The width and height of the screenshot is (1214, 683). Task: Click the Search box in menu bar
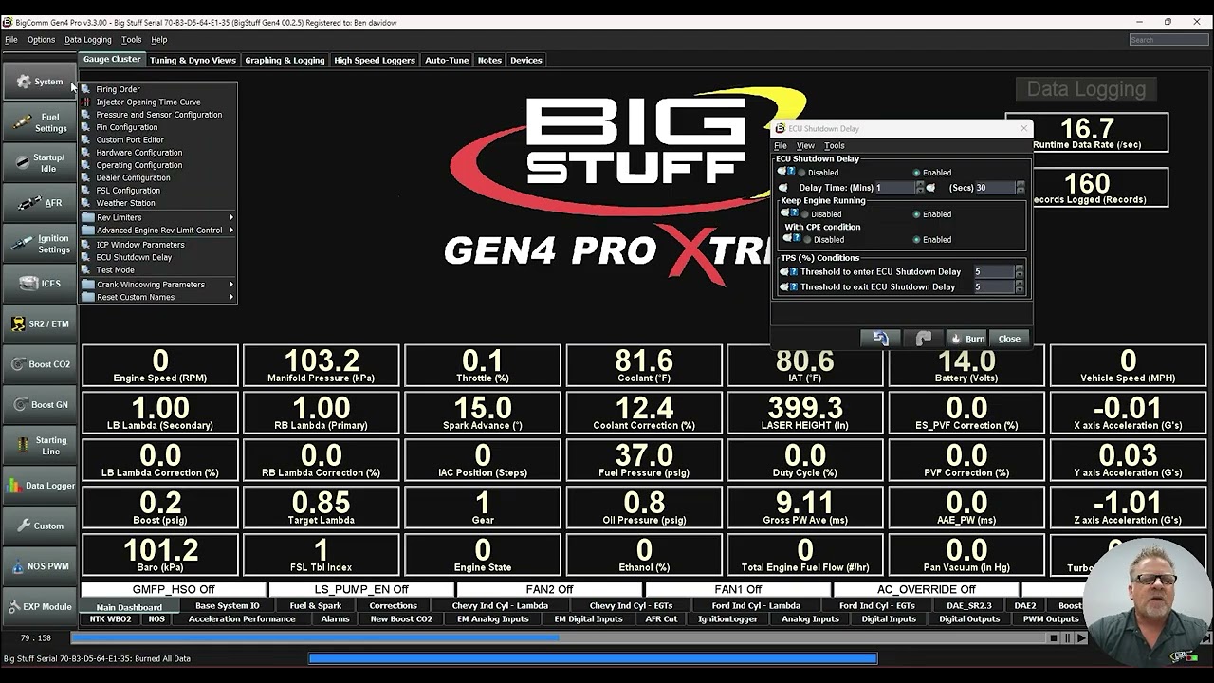1169,40
